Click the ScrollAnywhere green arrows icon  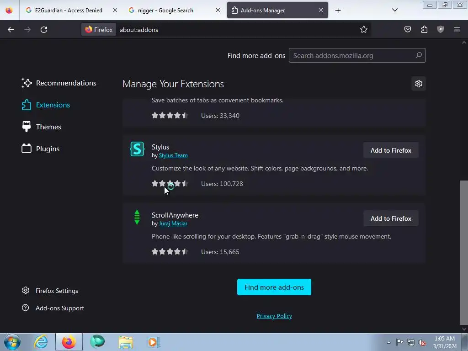137,217
